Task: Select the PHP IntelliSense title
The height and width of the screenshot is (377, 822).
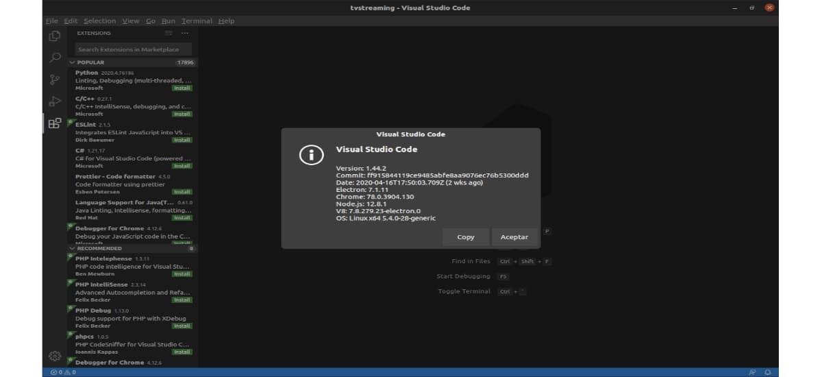Action: click(x=101, y=284)
